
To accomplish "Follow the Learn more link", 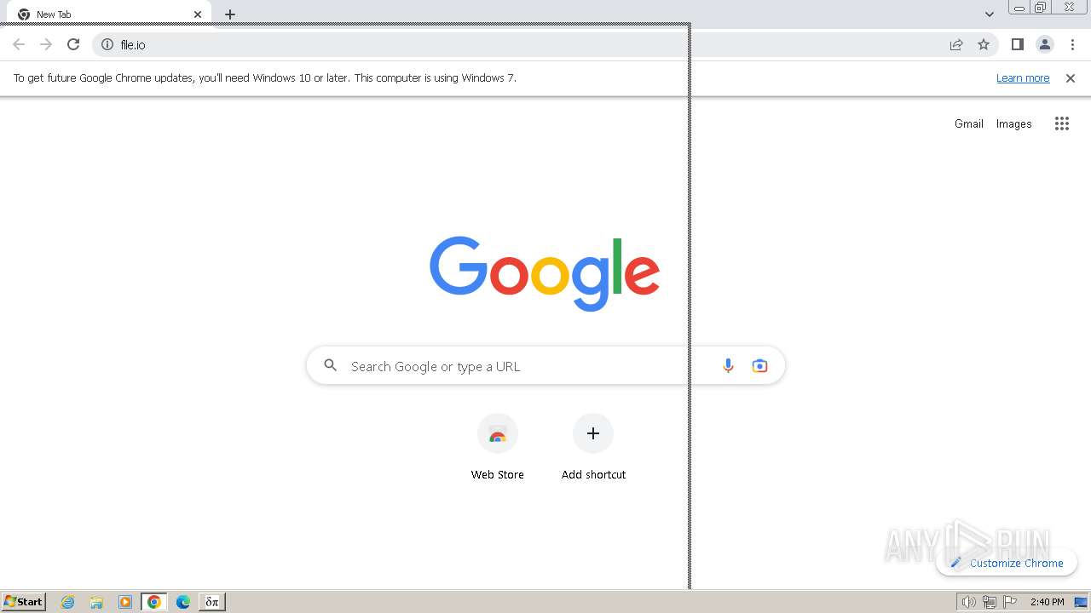I will click(x=1023, y=77).
